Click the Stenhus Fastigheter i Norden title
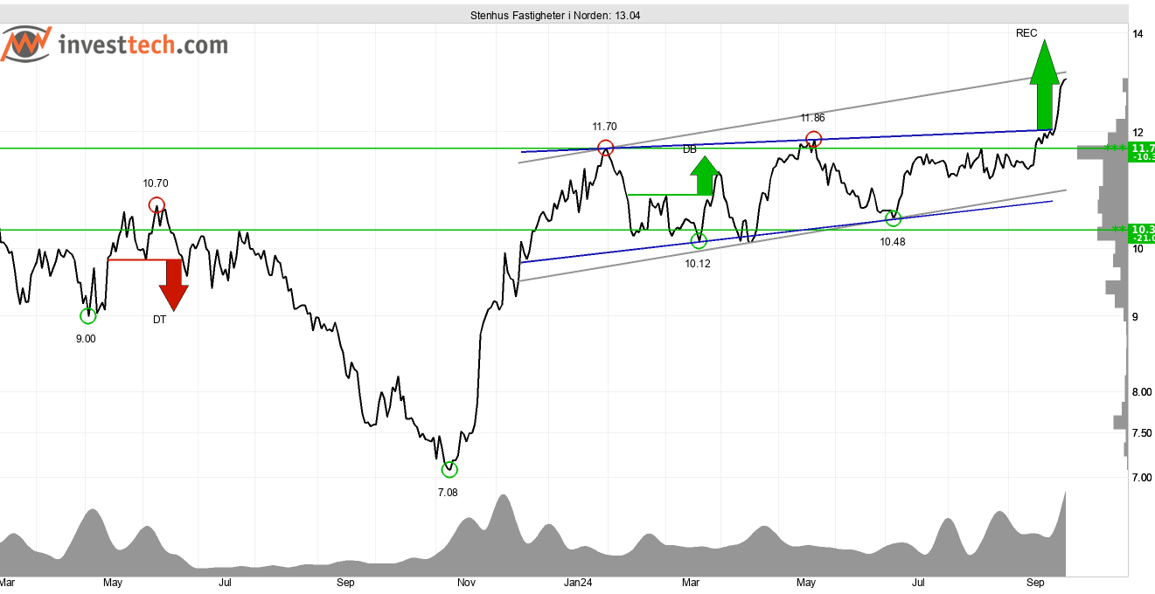This screenshot has width=1155, height=594. (x=554, y=16)
